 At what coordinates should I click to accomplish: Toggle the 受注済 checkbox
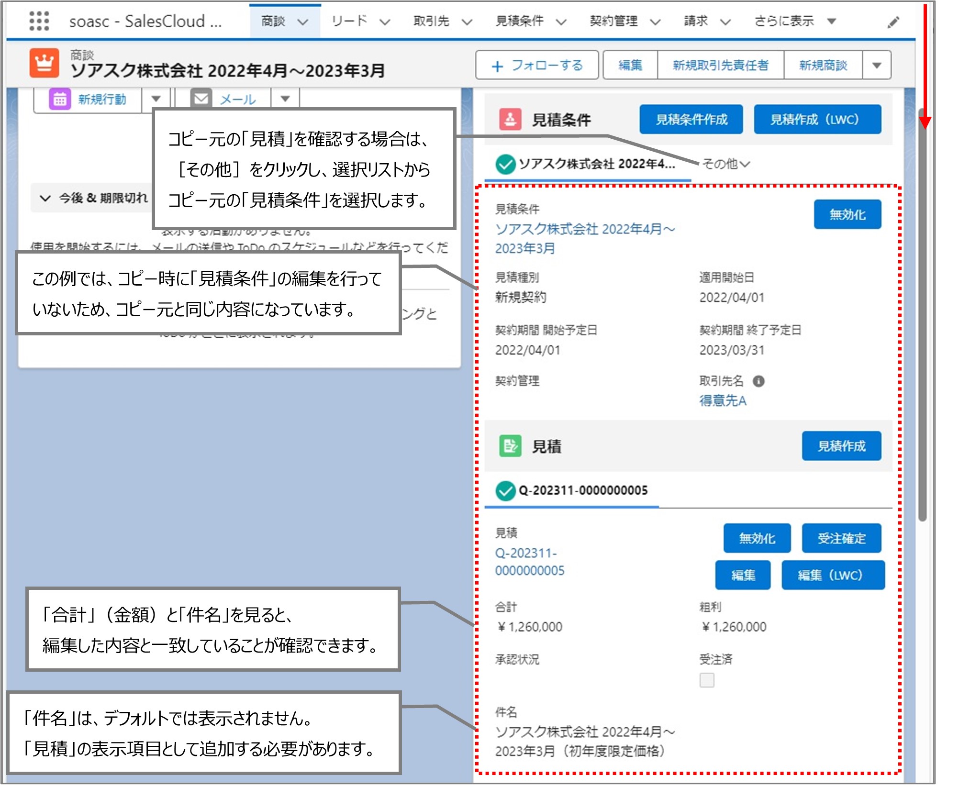(x=707, y=680)
